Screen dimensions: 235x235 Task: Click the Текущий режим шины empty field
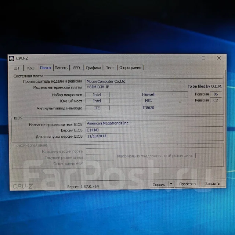[x=100, y=158]
